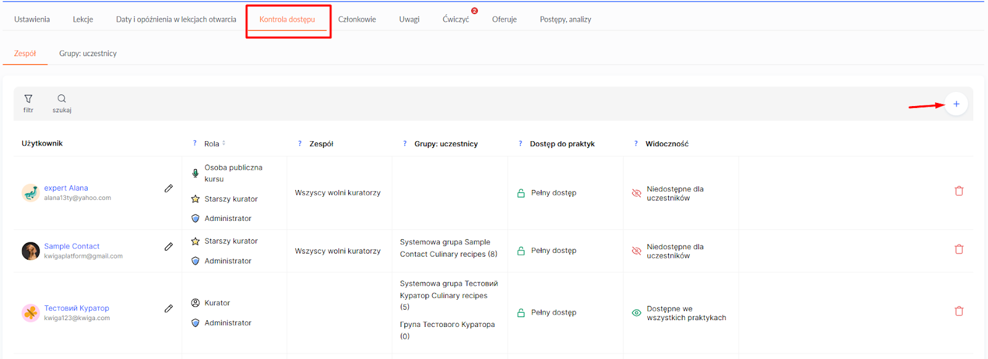Switch to Grupy: uczestnicy sub-tab
Image resolution: width=988 pixels, height=359 pixels.
[x=88, y=54]
